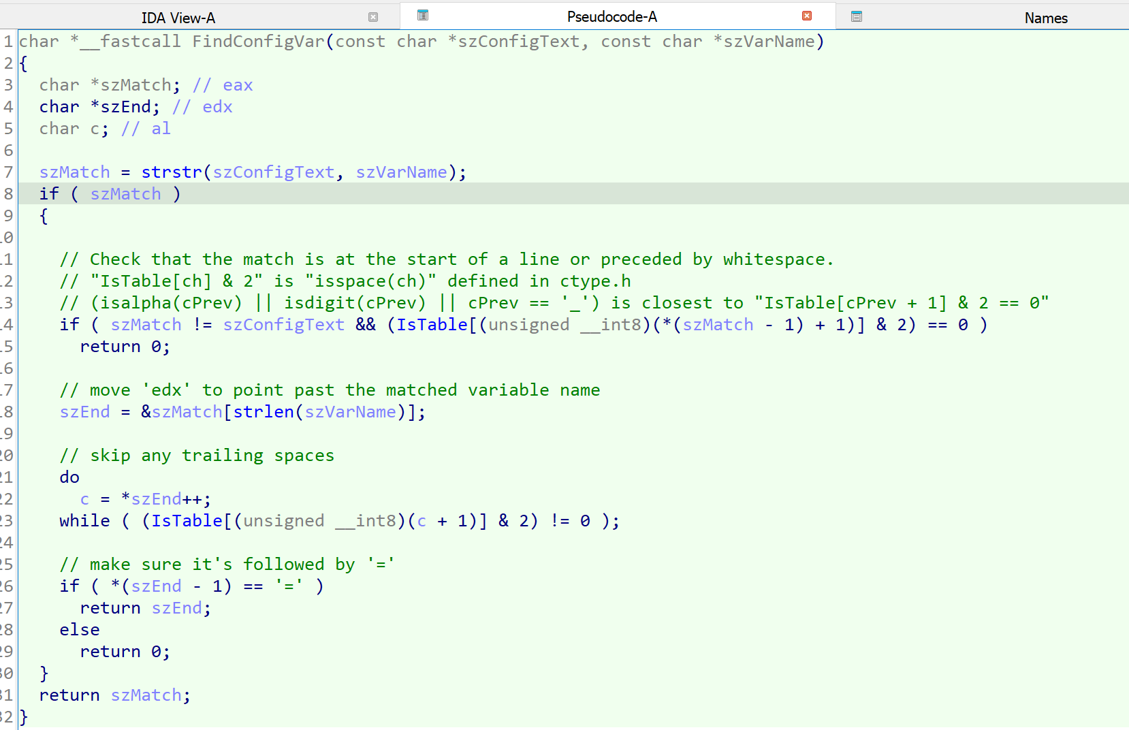Click the 'return szEnd;' statement
The height and width of the screenshot is (730, 1129).
tap(146, 608)
